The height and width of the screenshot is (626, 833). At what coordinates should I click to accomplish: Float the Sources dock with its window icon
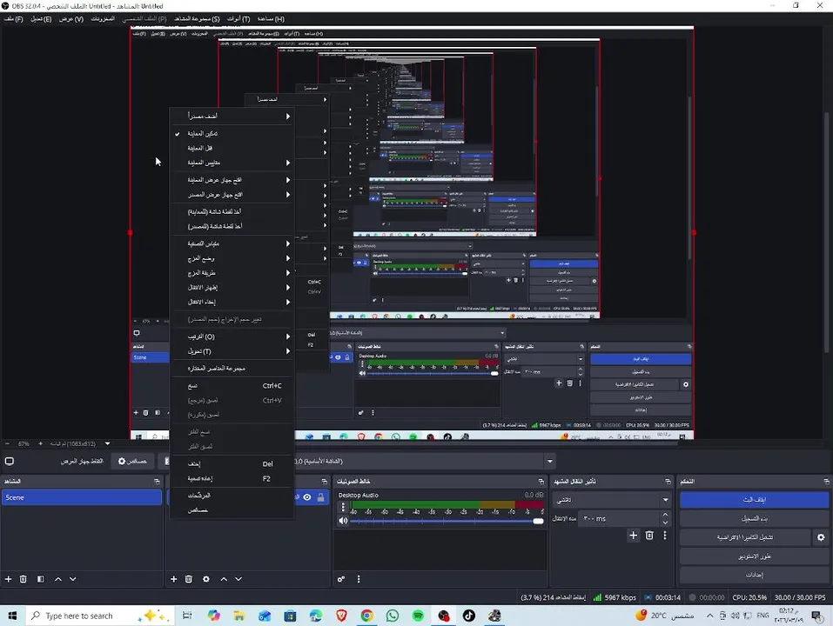pyautogui.click(x=324, y=481)
